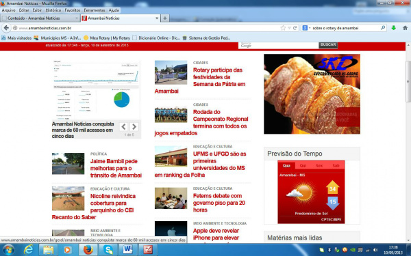Open the Firefox downloads green arrow
The height and width of the screenshot is (256, 411).
point(393,28)
